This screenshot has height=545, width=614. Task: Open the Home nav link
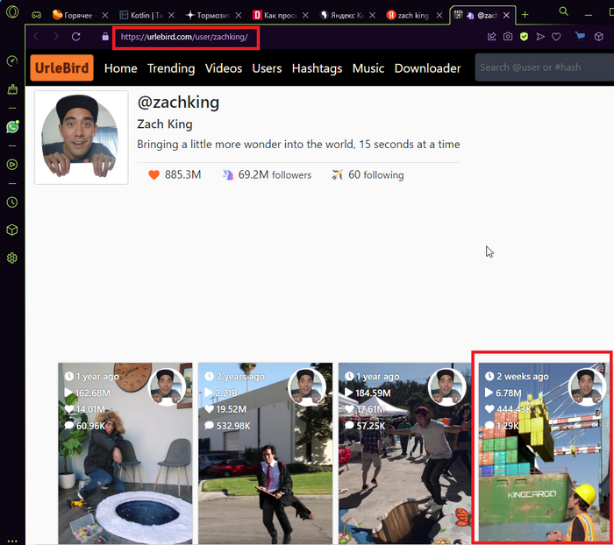click(x=121, y=68)
